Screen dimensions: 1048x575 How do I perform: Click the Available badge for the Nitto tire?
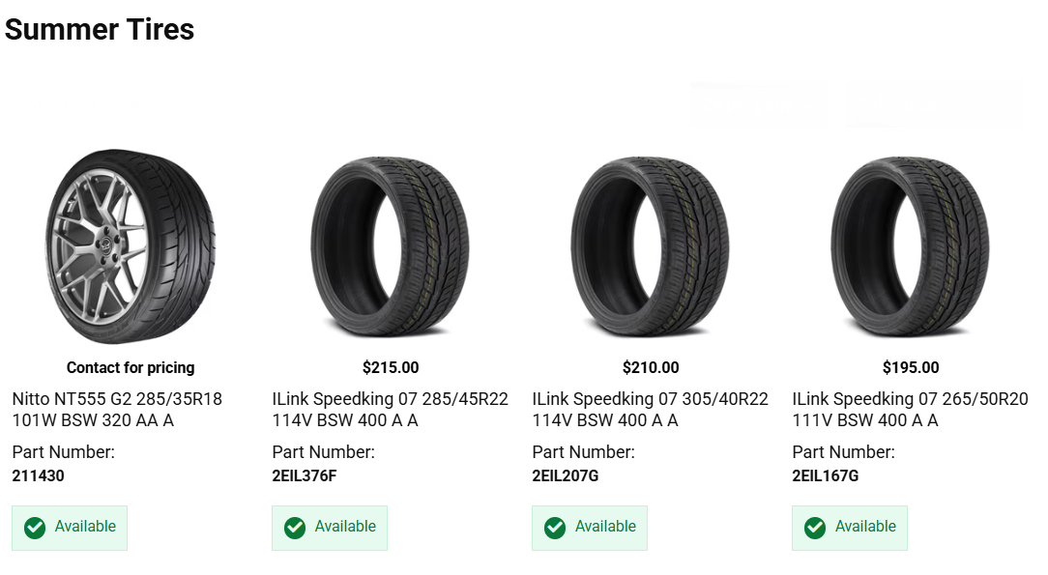point(70,528)
